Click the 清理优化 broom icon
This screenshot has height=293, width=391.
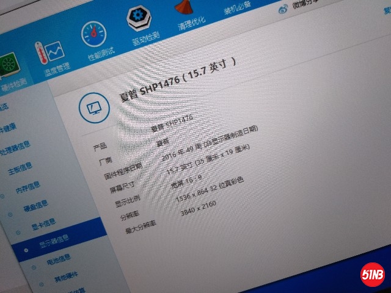(x=184, y=6)
